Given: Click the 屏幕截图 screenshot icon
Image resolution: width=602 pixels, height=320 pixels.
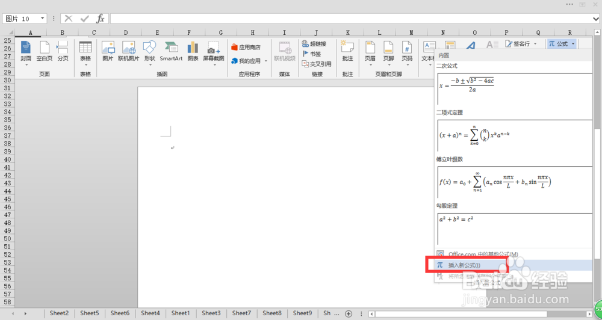Looking at the screenshot, I should click(214, 47).
